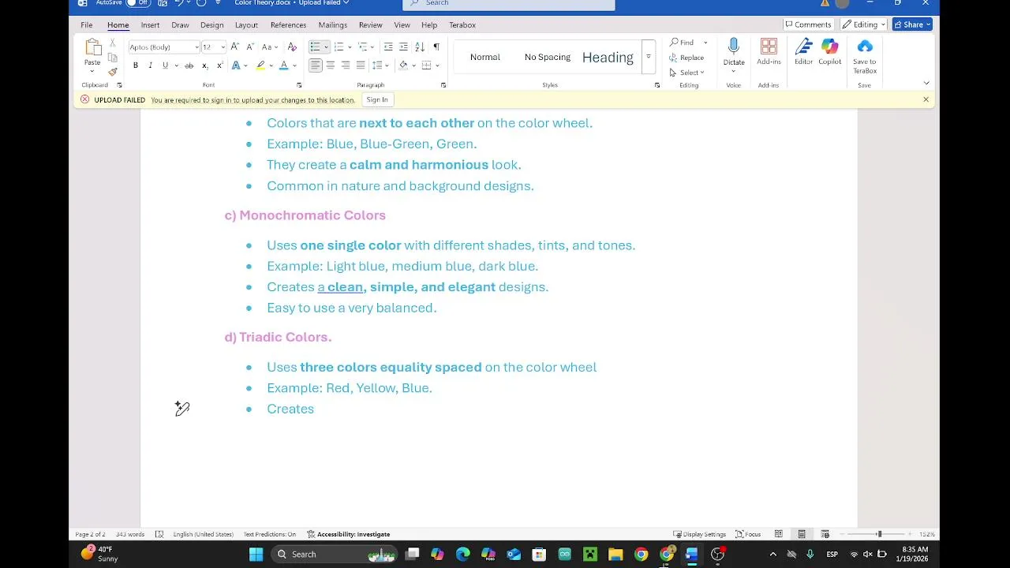Toggle Bold formatting in the Font group

136,65
